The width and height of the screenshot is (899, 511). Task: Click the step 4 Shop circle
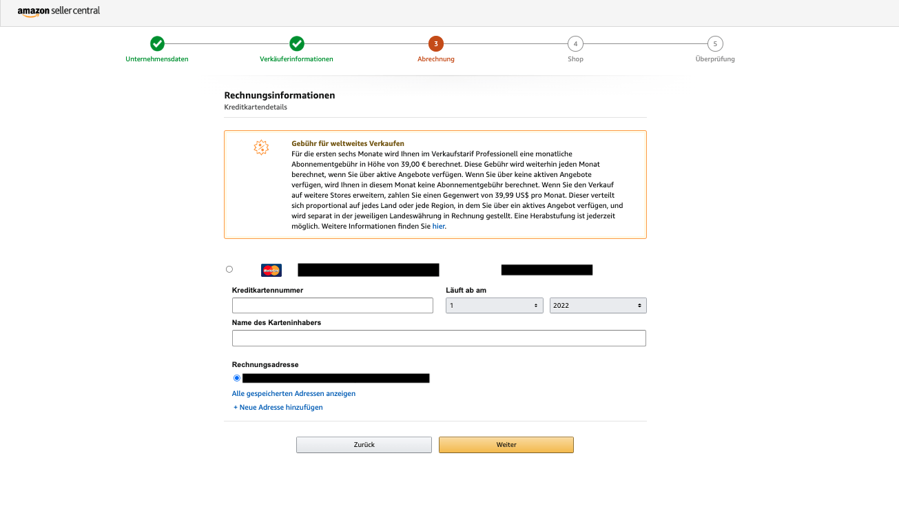point(575,43)
